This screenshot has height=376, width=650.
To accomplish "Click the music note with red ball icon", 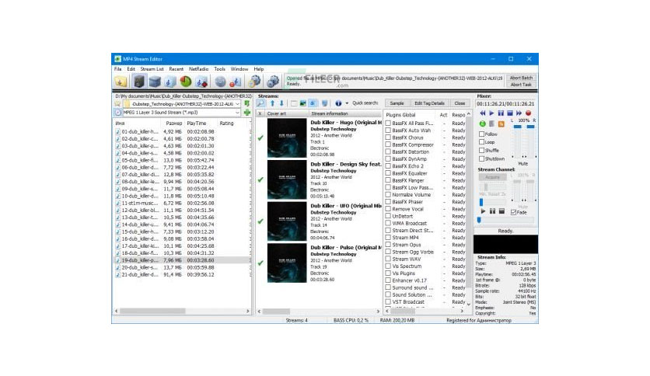I will (236, 82).
